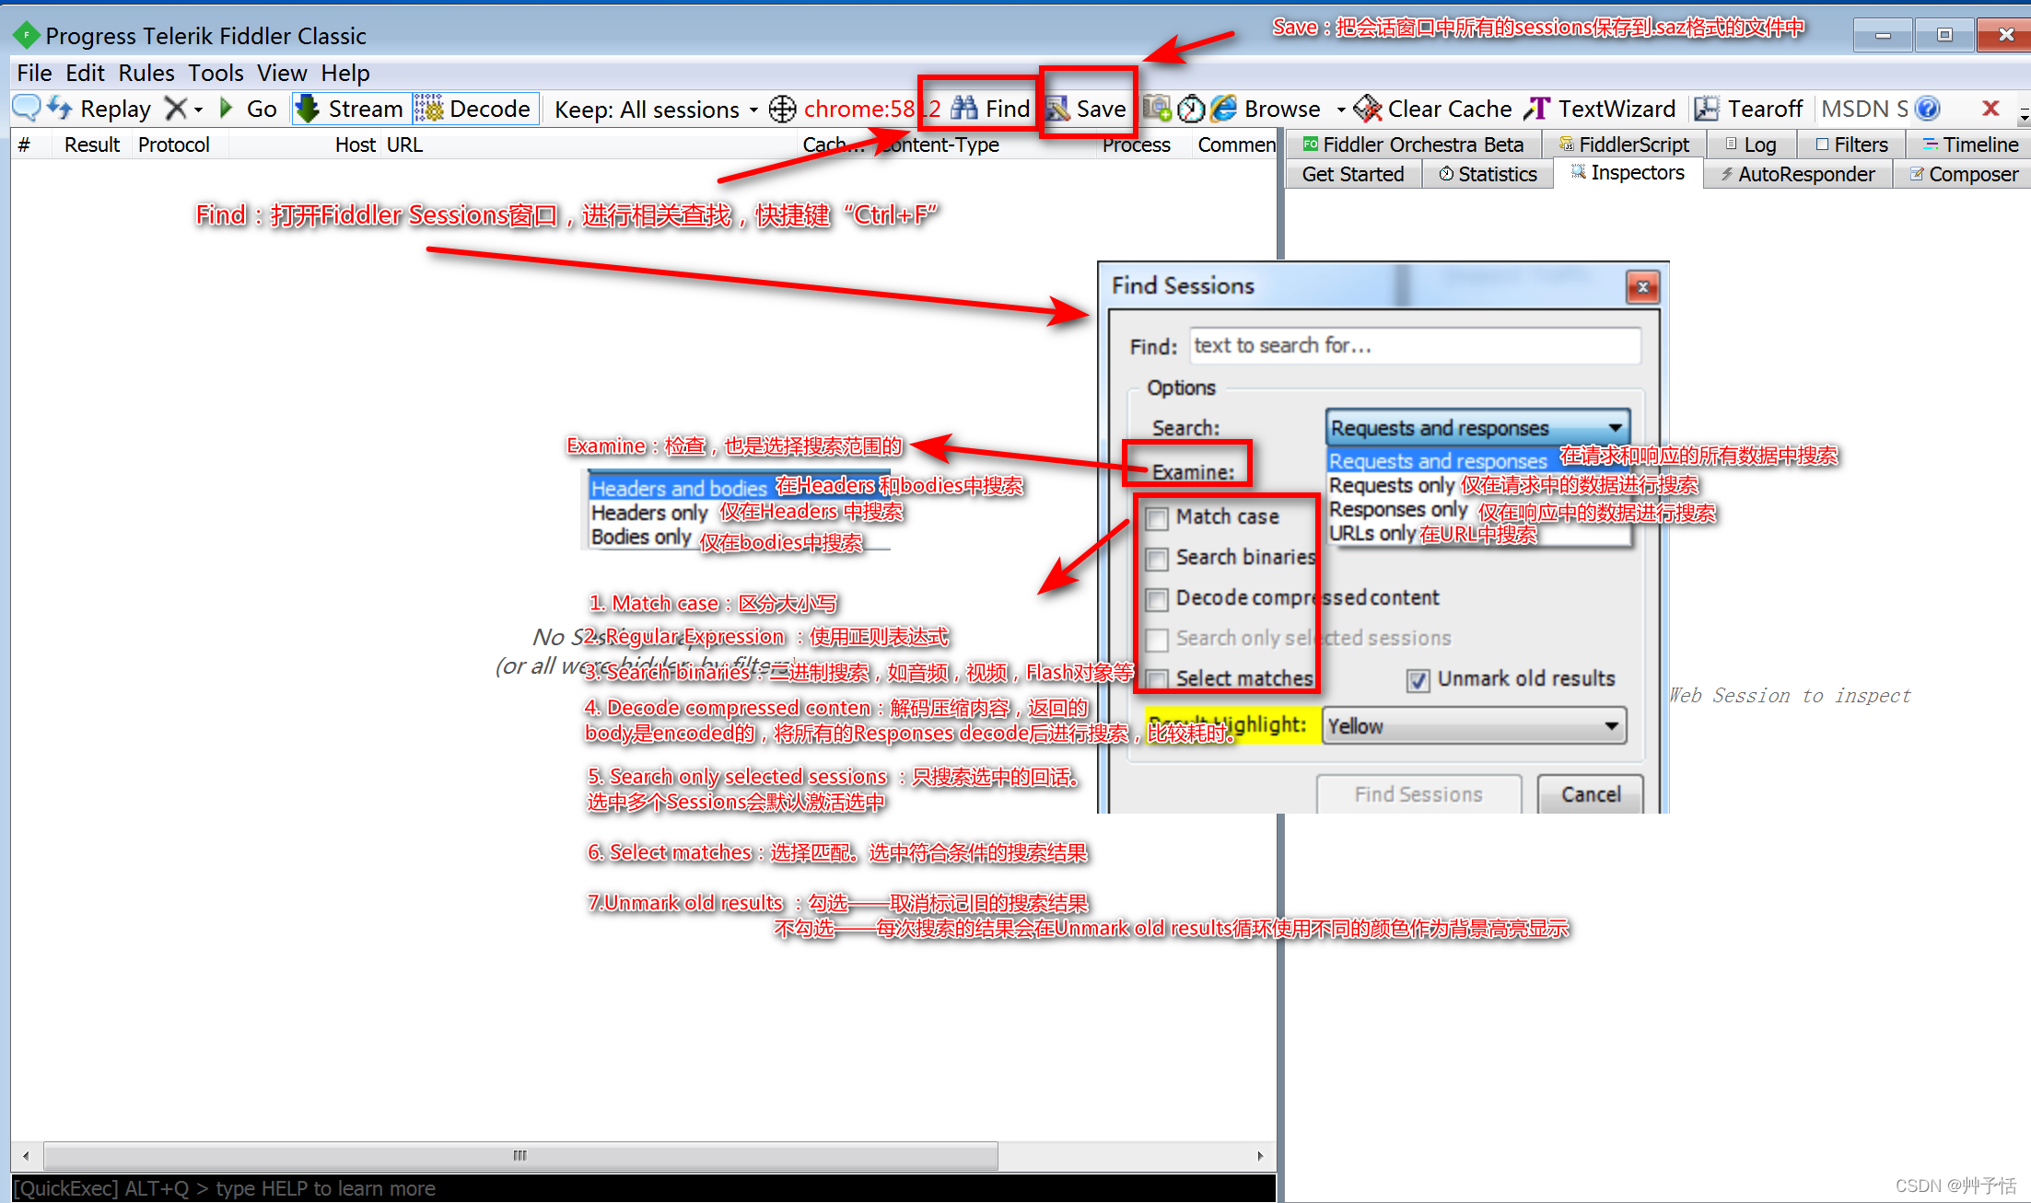Viewport: 2031px width, 1203px height.
Task: Click the comment speech-bubble icon in toolbar
Action: point(27,109)
